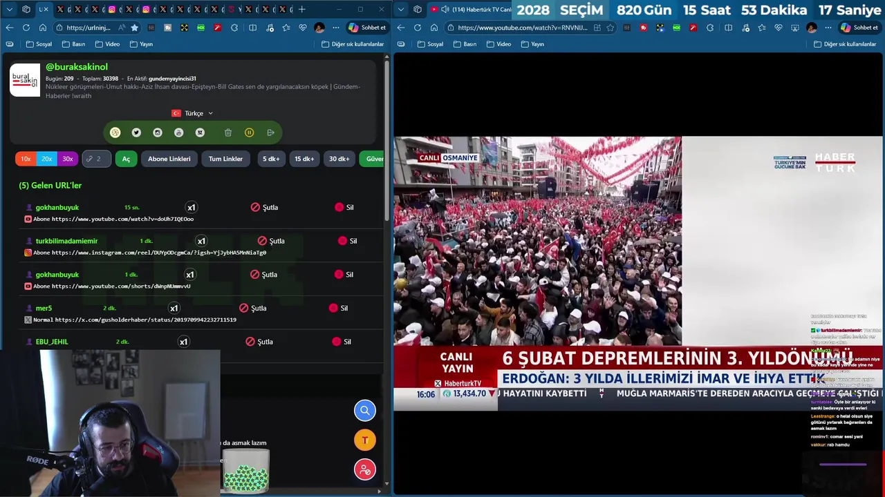The width and height of the screenshot is (885, 497).
Task: Click the buraksakinol profile logo
Action: coord(25,80)
